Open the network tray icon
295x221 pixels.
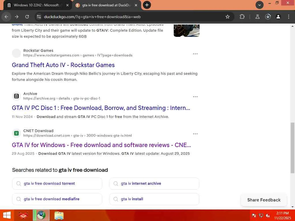(x=261, y=215)
